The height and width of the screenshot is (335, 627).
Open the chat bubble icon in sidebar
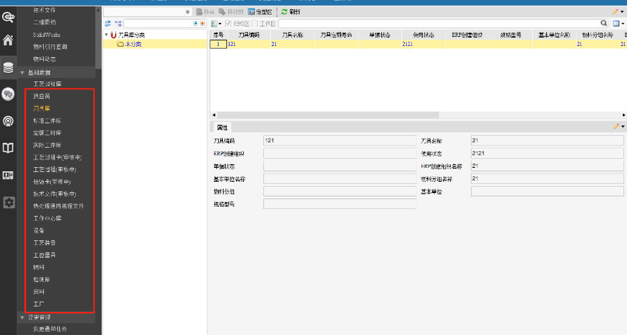coord(8,94)
